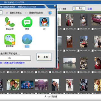Check the box beside the pink car photo

[93, 29]
